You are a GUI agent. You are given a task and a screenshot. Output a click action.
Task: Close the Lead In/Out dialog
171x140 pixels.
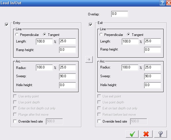tap(169, 3)
